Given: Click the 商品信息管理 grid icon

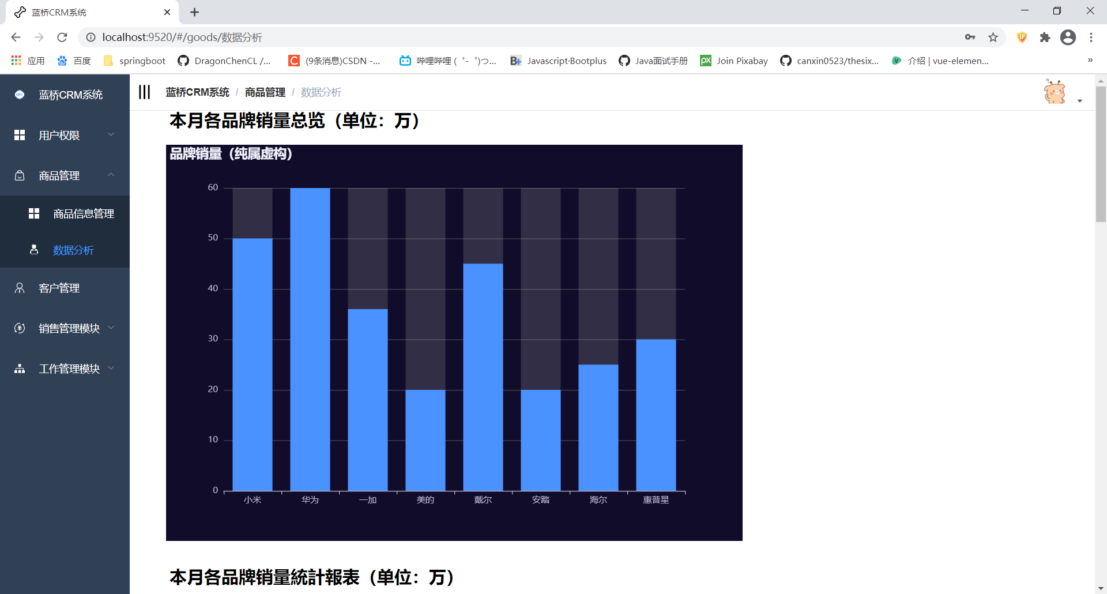Looking at the screenshot, I should tap(34, 213).
